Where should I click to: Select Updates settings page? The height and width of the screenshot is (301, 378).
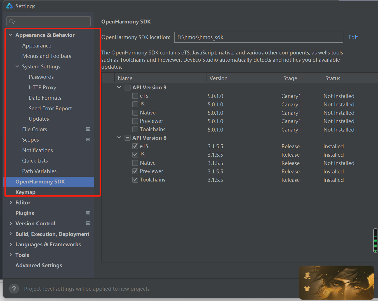[x=39, y=119]
